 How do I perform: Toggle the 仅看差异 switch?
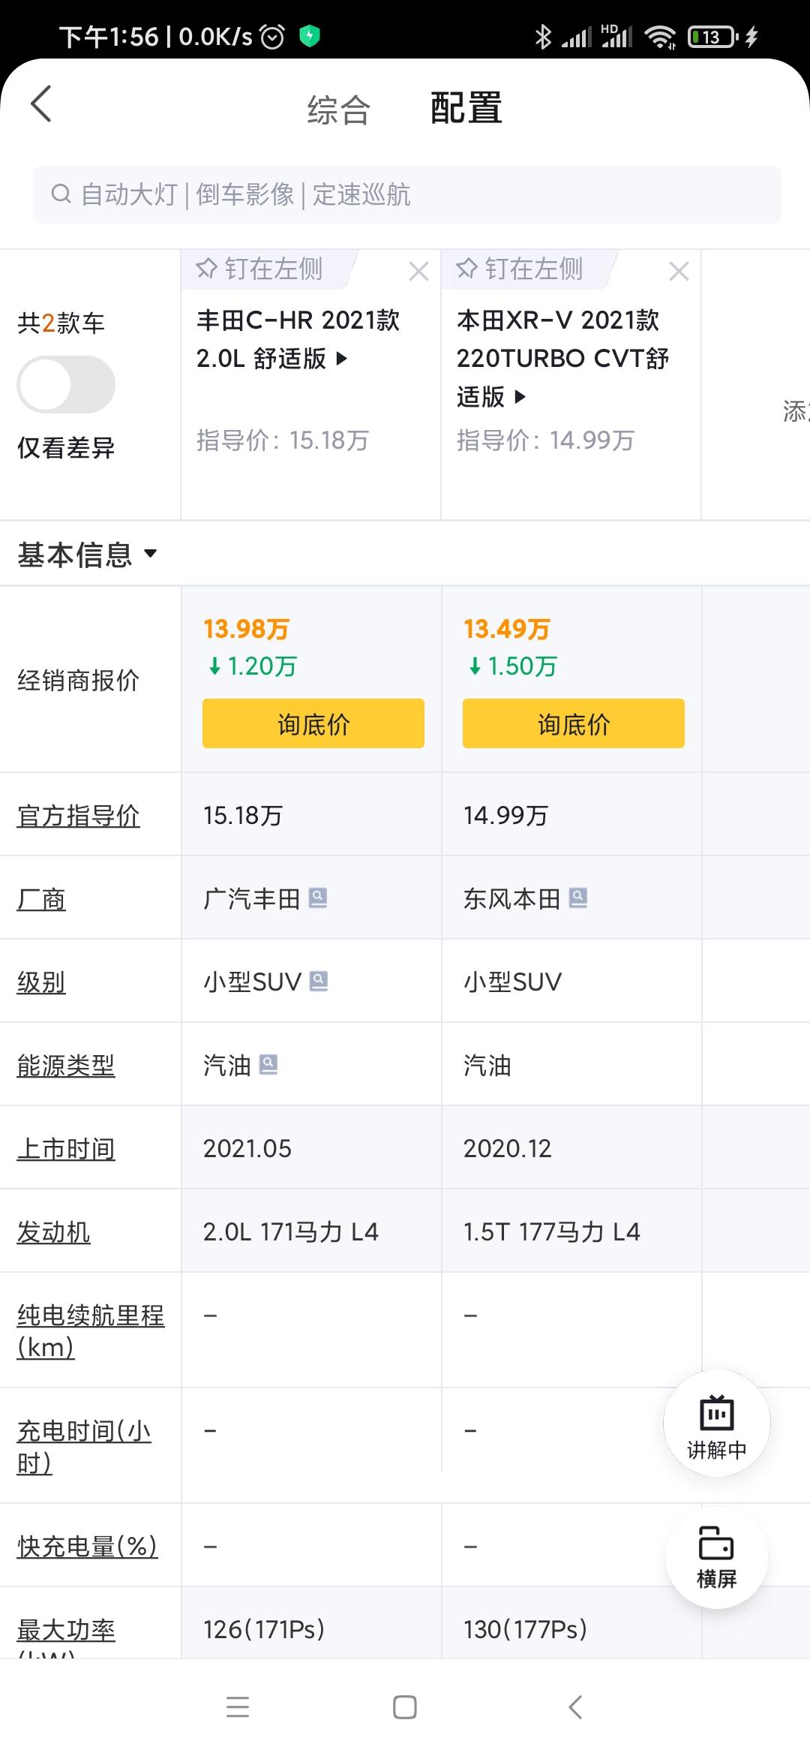(x=66, y=384)
